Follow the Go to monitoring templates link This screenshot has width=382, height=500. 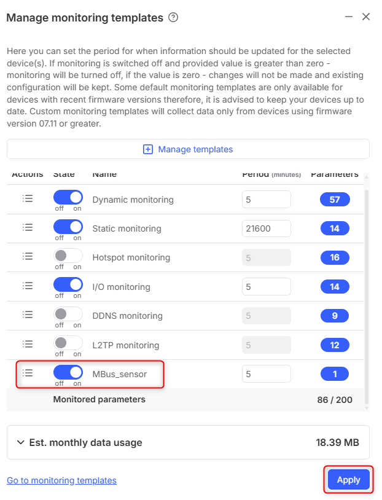61,480
